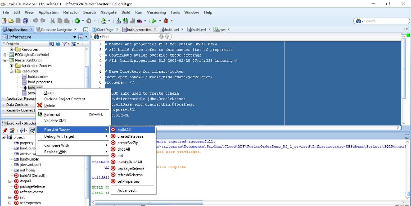The width and height of the screenshot is (411, 206).
Task: Click the log panel horizontal scrollbar
Action: [149, 203]
